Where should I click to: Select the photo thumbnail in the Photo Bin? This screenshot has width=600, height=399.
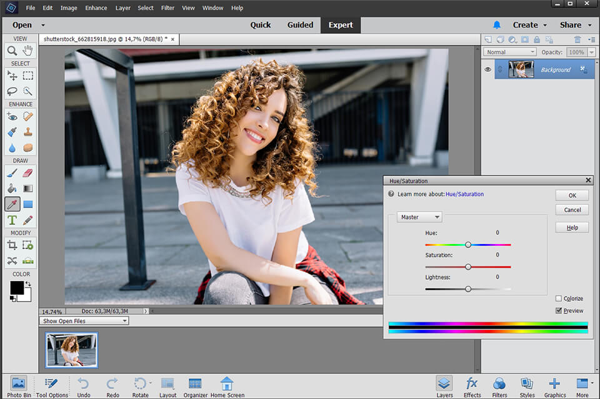pyautogui.click(x=71, y=350)
